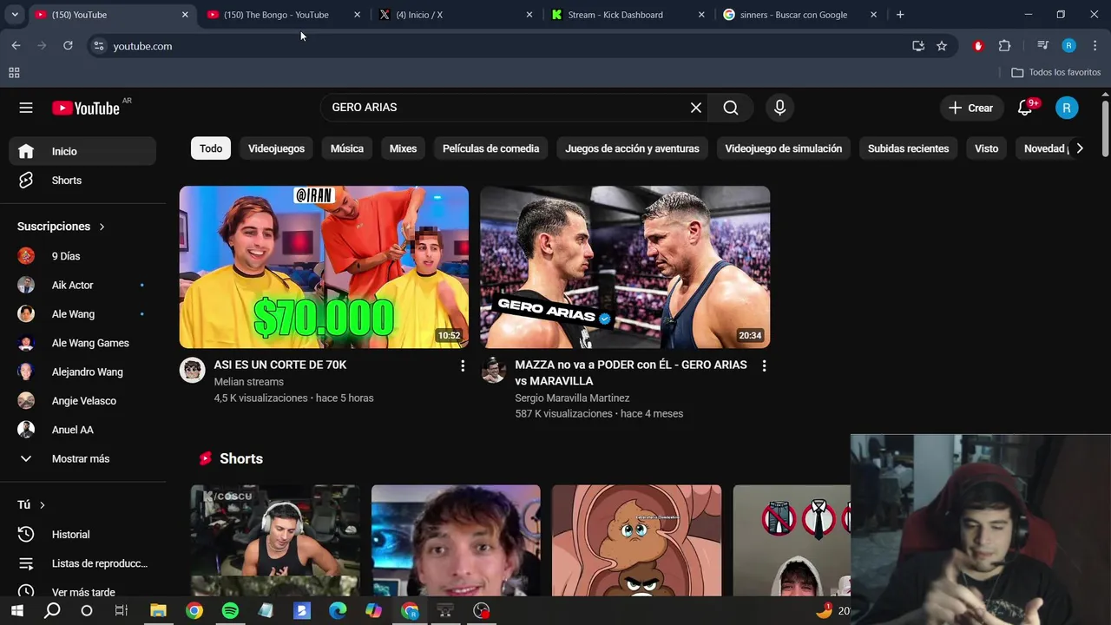The height and width of the screenshot is (625, 1111).
Task: Open Angie Velasco subscription
Action: point(83,401)
